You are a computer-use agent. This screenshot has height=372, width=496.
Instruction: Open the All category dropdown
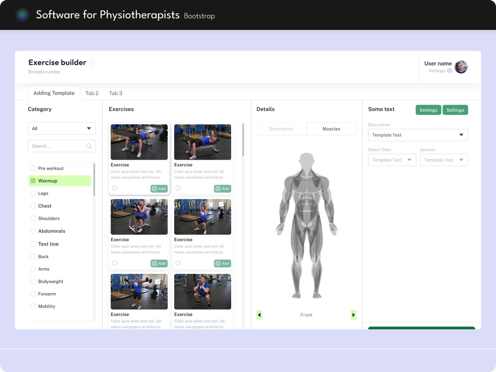click(62, 128)
